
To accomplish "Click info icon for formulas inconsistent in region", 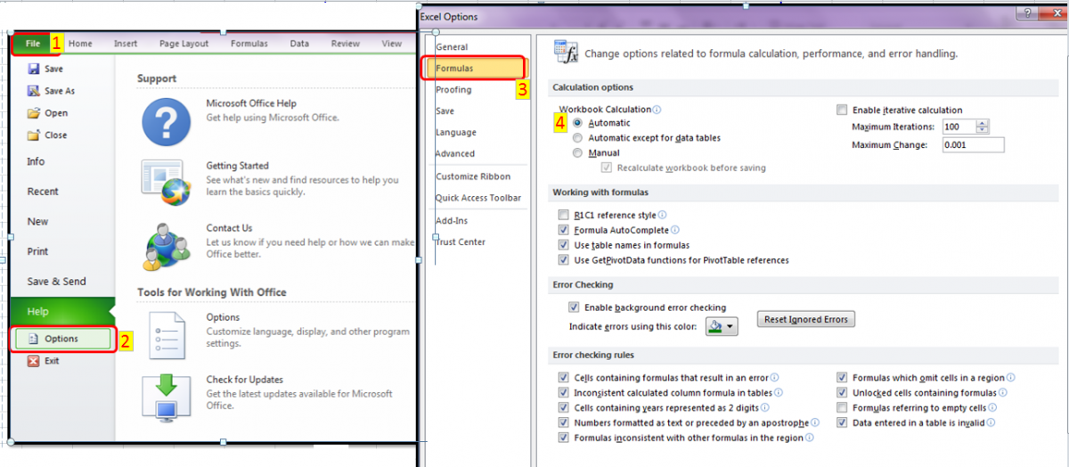I will point(809,438).
